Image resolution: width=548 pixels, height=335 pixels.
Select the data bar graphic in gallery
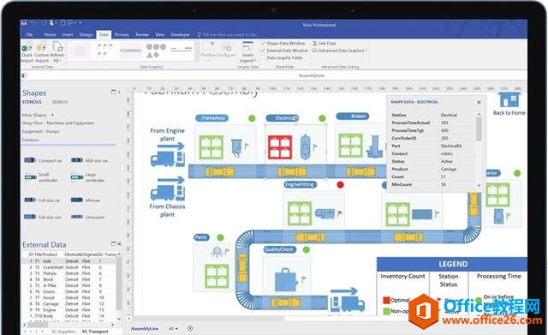coord(130,51)
